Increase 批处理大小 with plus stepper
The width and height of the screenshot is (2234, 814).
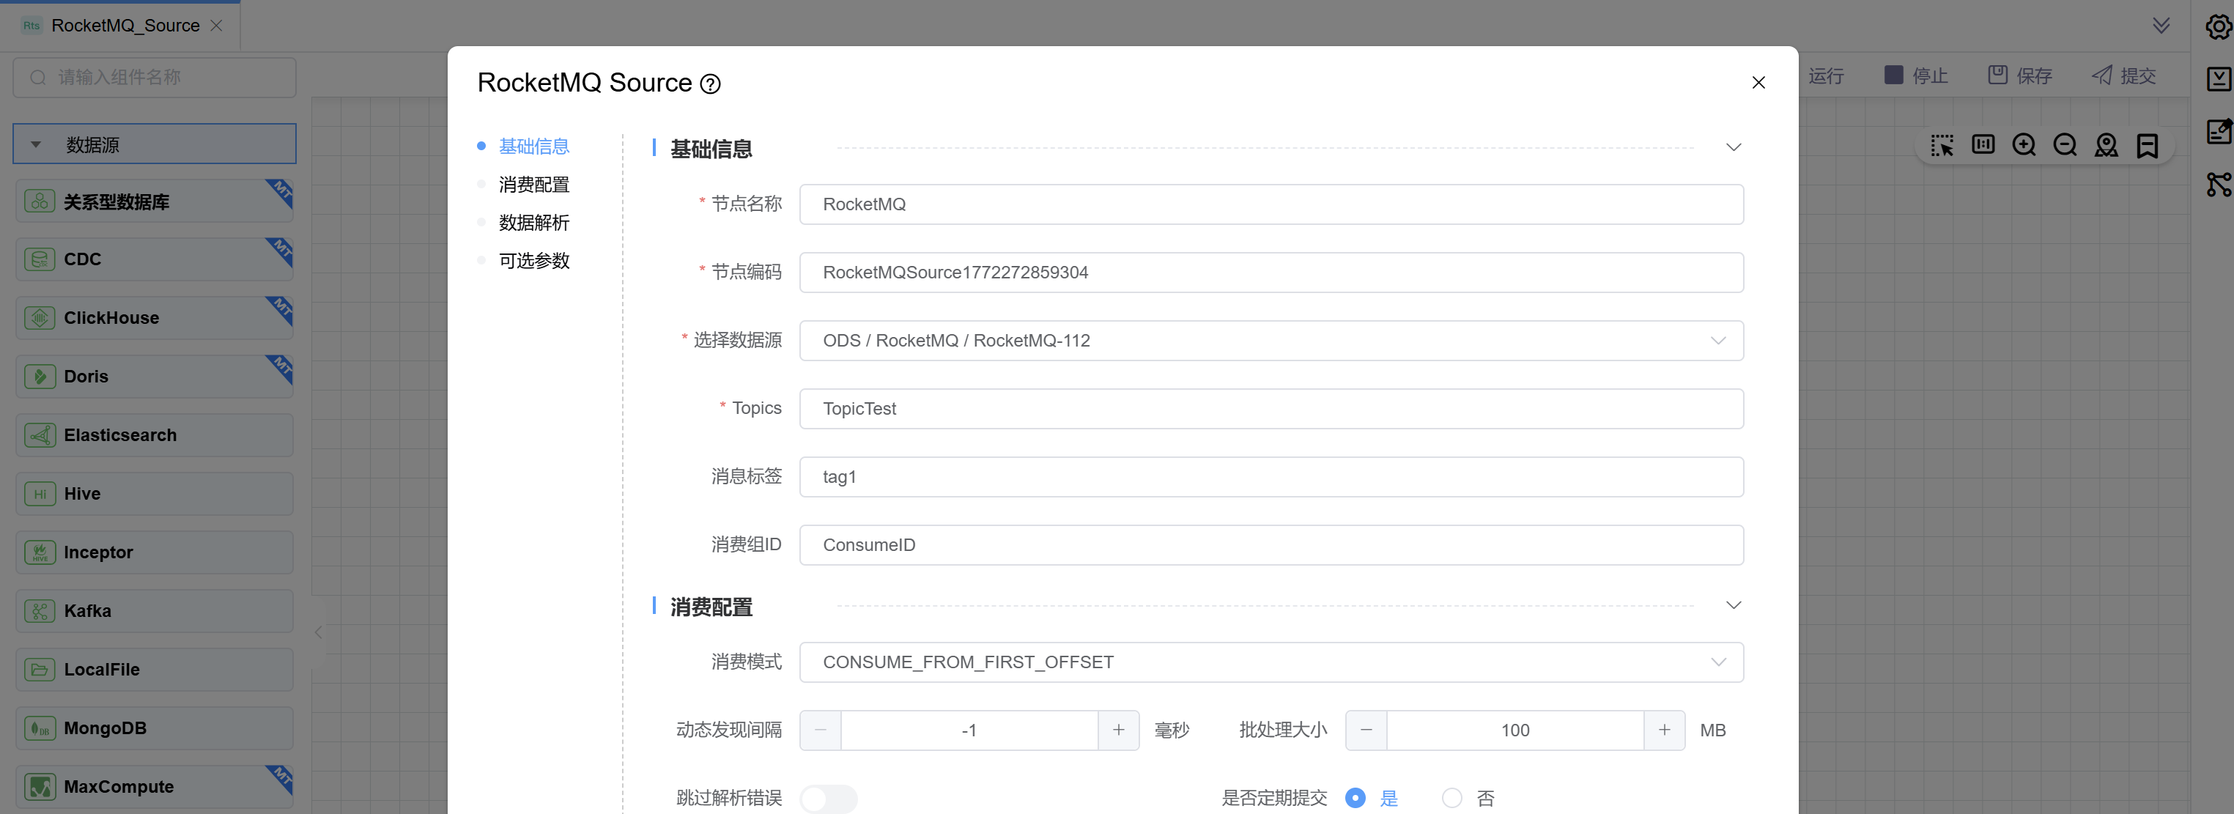coord(1663,730)
